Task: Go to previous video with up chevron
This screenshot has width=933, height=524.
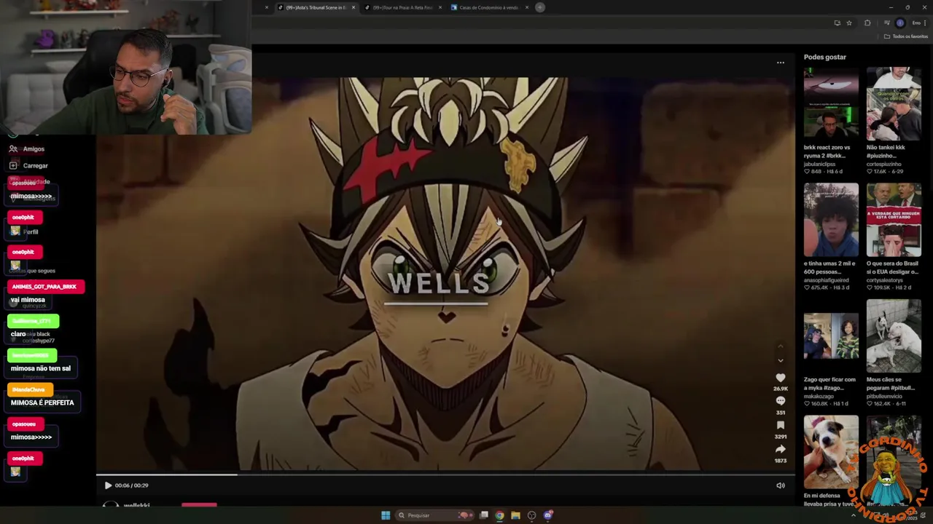Action: click(x=781, y=346)
